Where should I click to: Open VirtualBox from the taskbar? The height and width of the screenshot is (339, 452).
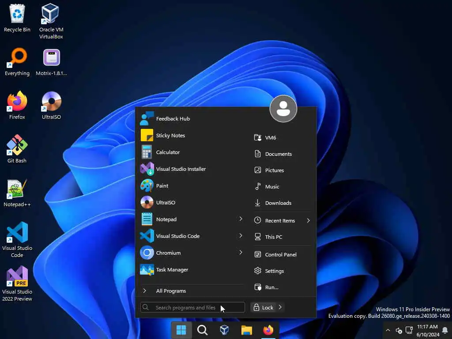pyautogui.click(x=224, y=330)
